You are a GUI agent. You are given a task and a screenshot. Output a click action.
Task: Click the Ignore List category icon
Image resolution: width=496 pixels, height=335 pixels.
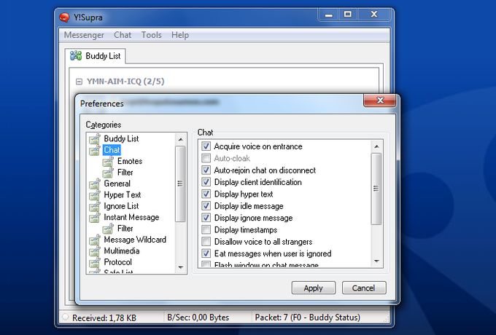(95, 206)
